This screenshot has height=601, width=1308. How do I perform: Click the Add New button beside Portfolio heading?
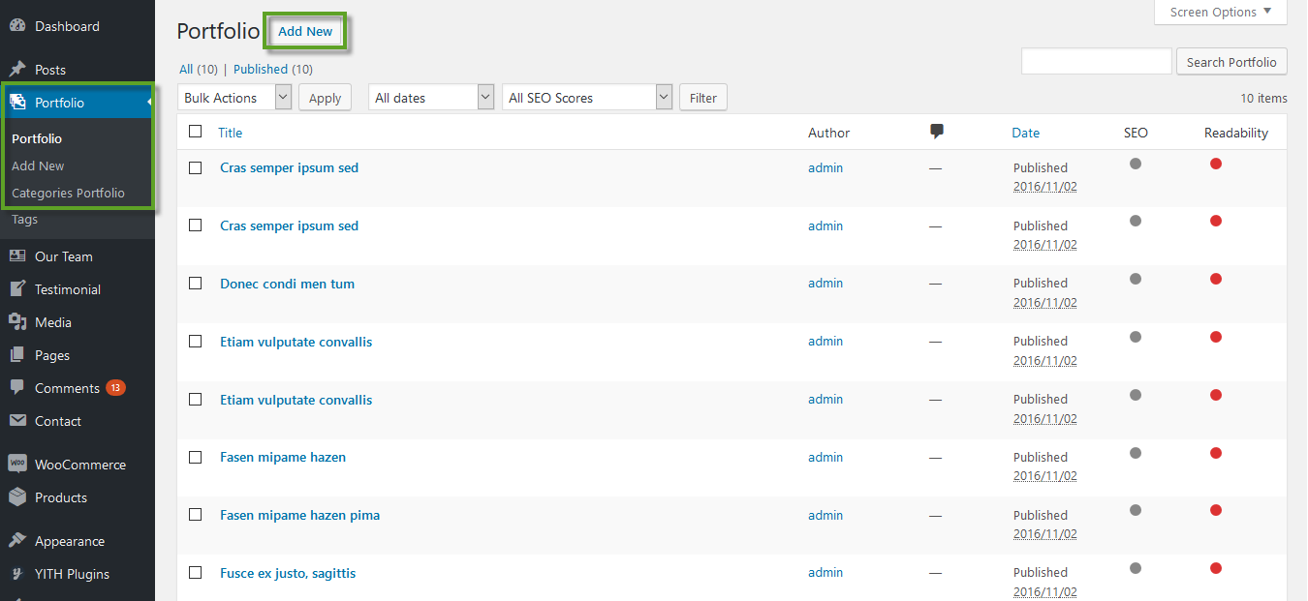tap(305, 32)
